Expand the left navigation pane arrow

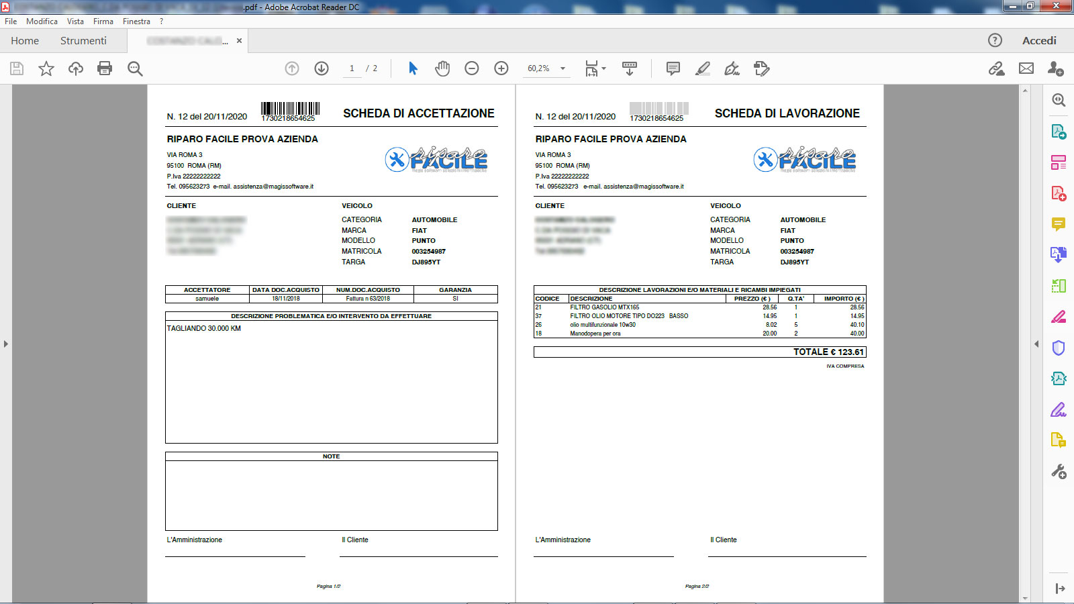pyautogui.click(x=6, y=344)
